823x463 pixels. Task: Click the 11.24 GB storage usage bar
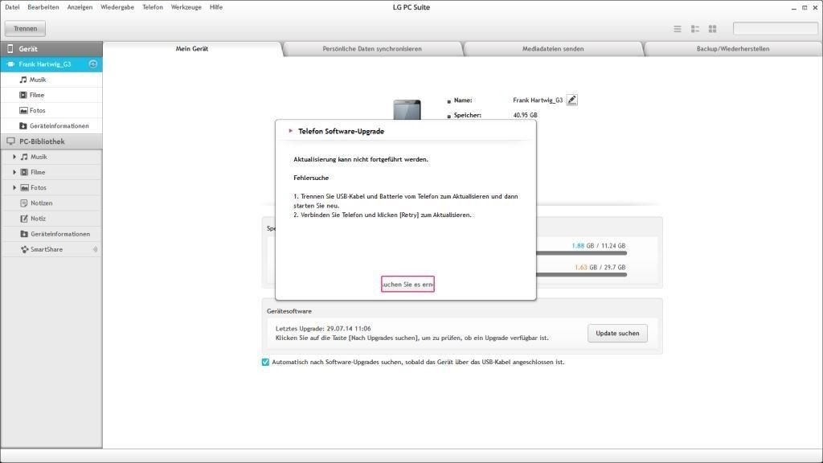pyautogui.click(x=581, y=253)
